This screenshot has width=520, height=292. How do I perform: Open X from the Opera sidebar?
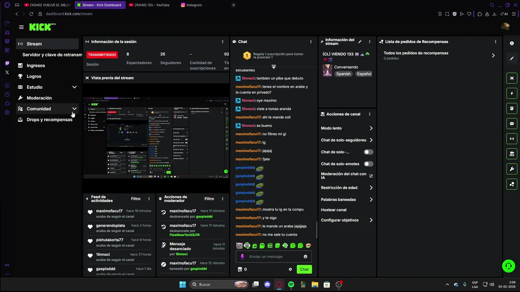click(x=7, y=72)
